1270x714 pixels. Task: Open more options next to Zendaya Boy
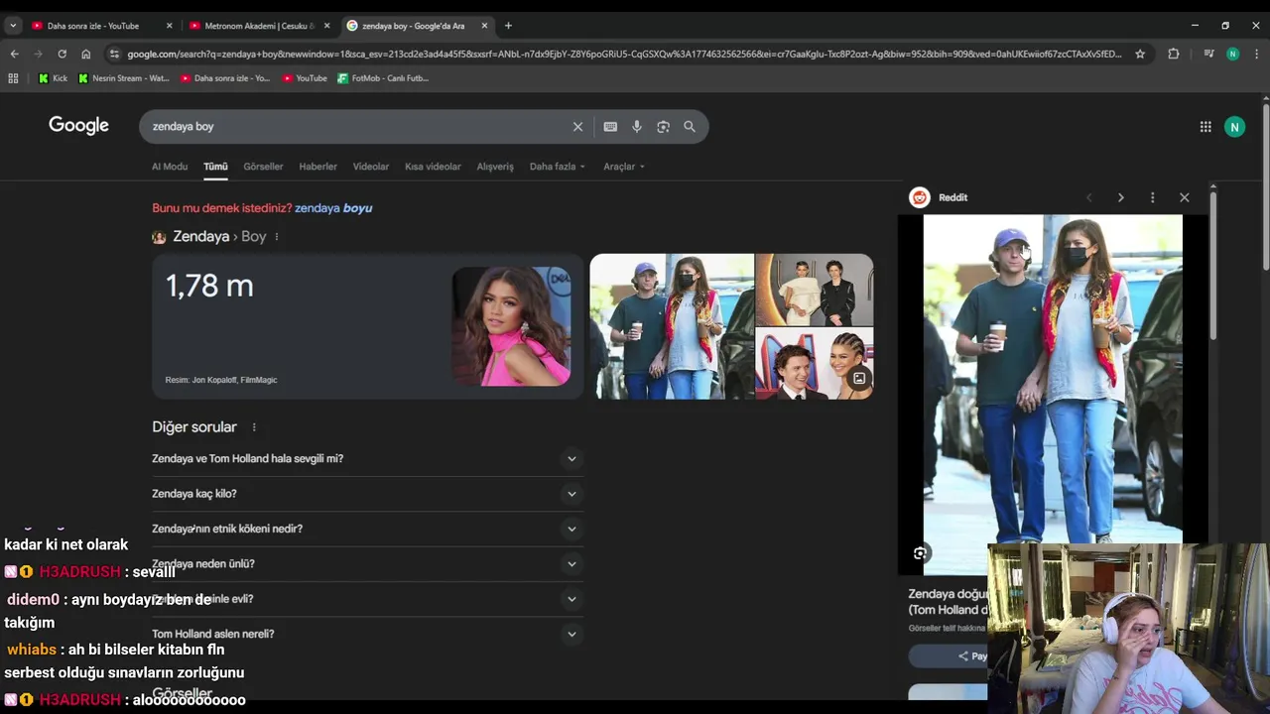(x=277, y=237)
